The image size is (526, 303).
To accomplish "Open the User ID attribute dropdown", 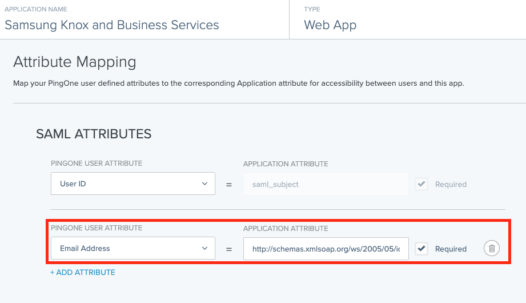I will (x=133, y=184).
